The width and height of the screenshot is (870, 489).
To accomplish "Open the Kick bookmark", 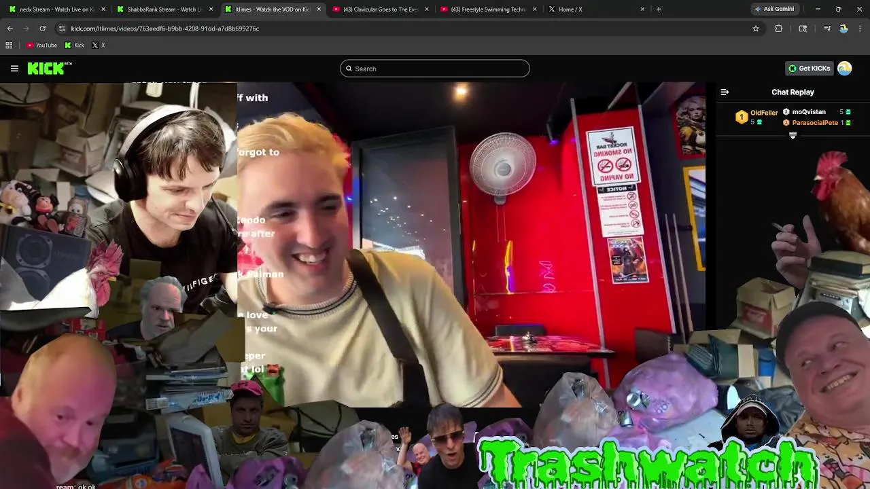I will pyautogui.click(x=75, y=46).
